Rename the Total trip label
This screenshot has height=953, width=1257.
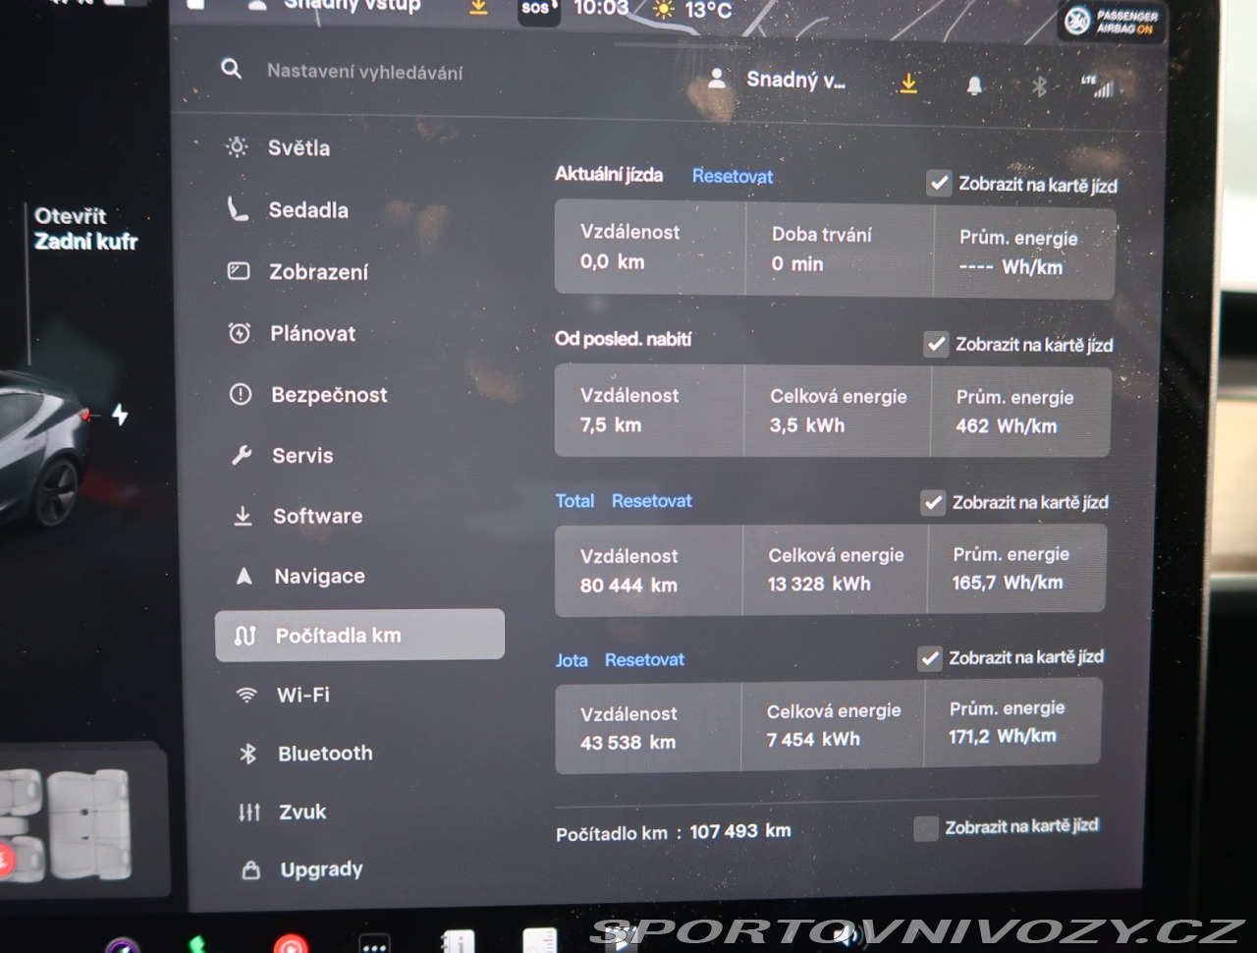point(574,501)
